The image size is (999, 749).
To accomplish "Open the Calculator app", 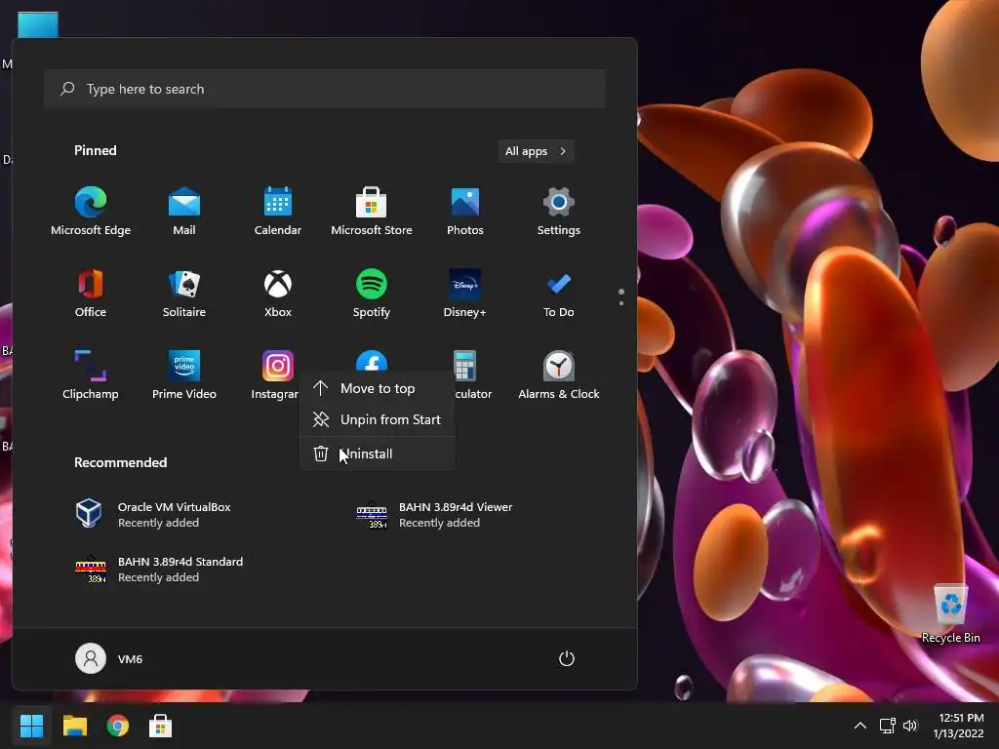I will (465, 367).
